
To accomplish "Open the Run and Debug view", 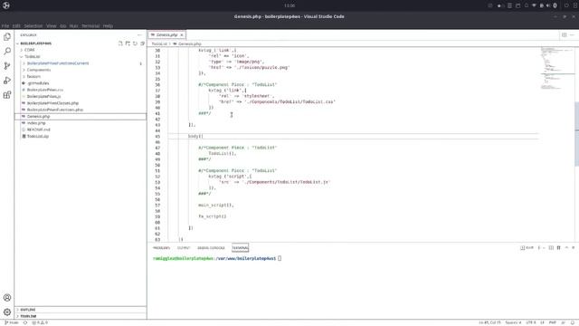I will tap(7, 81).
